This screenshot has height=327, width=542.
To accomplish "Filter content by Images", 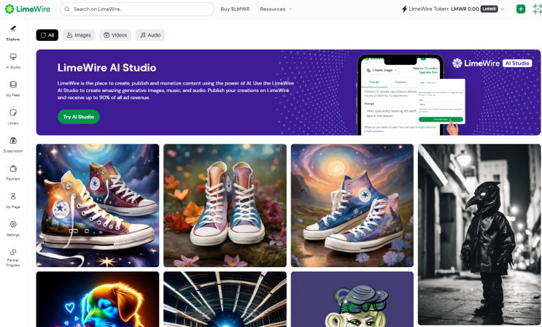I will 79,35.
